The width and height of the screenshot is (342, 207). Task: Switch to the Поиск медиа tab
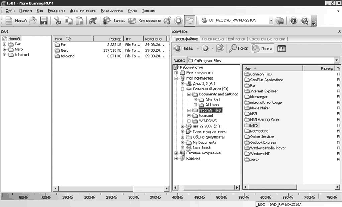212,39
